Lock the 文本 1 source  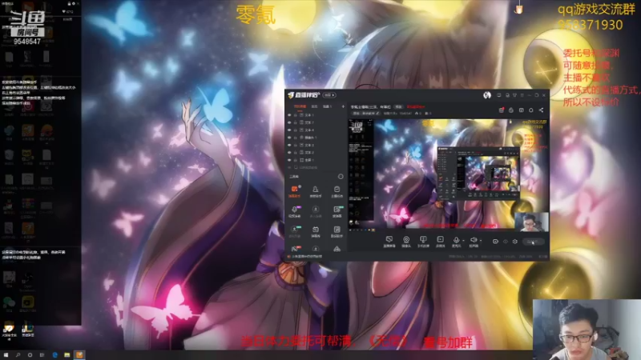click(296, 115)
